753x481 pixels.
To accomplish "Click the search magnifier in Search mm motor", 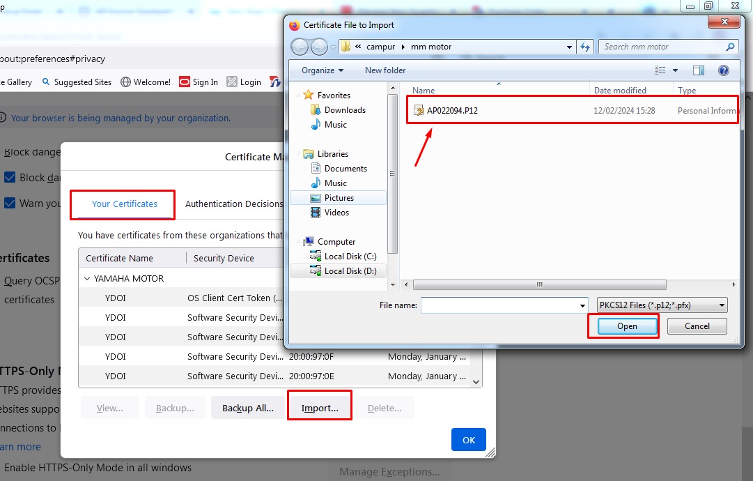I will point(730,47).
